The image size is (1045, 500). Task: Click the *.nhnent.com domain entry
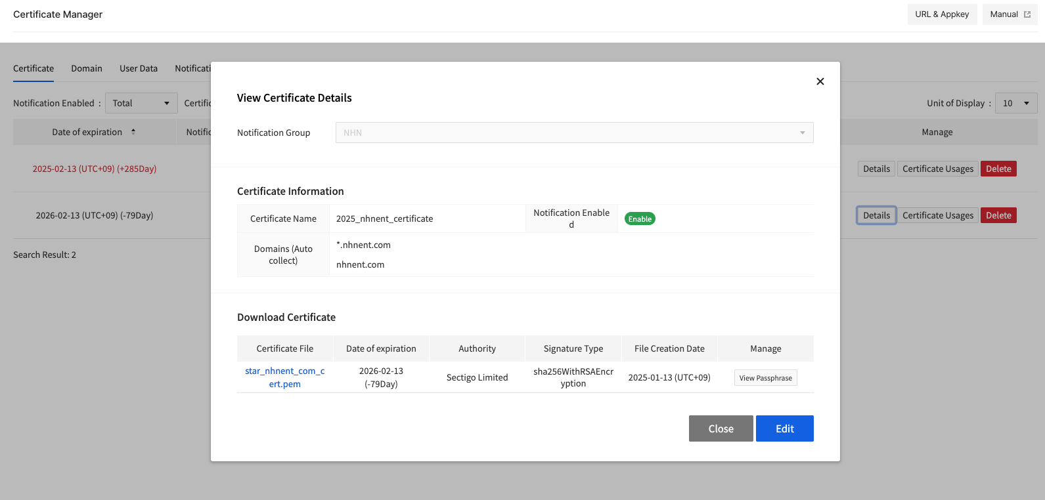tap(363, 245)
